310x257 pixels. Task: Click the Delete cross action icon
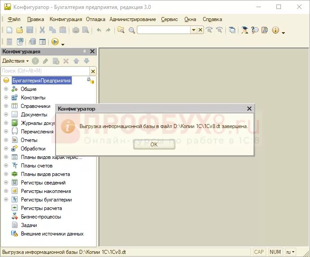66,61
